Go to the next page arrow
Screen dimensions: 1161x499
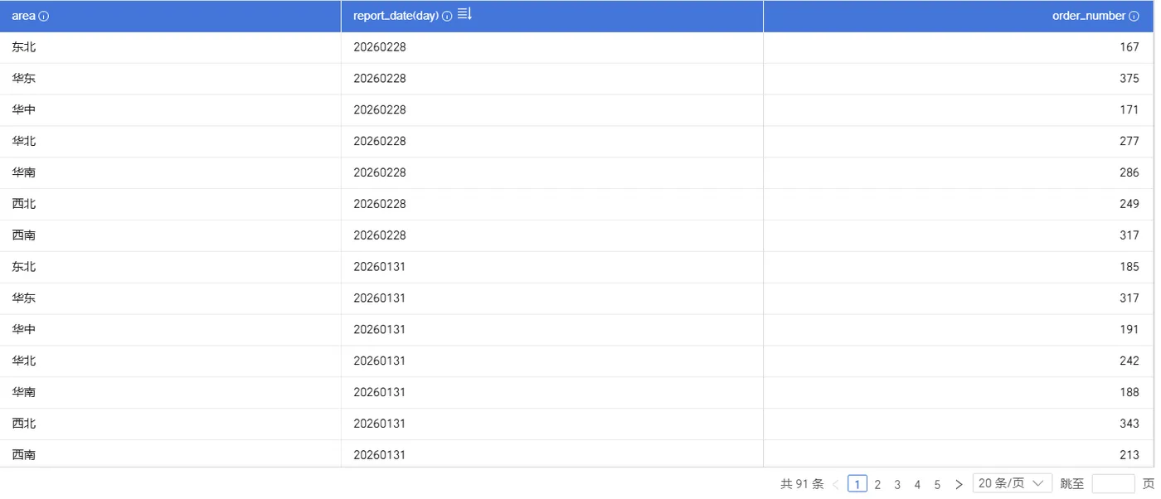tap(959, 484)
